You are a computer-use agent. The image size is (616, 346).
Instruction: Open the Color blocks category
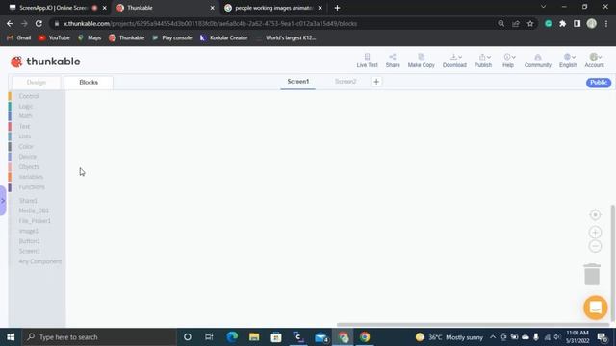coord(26,147)
